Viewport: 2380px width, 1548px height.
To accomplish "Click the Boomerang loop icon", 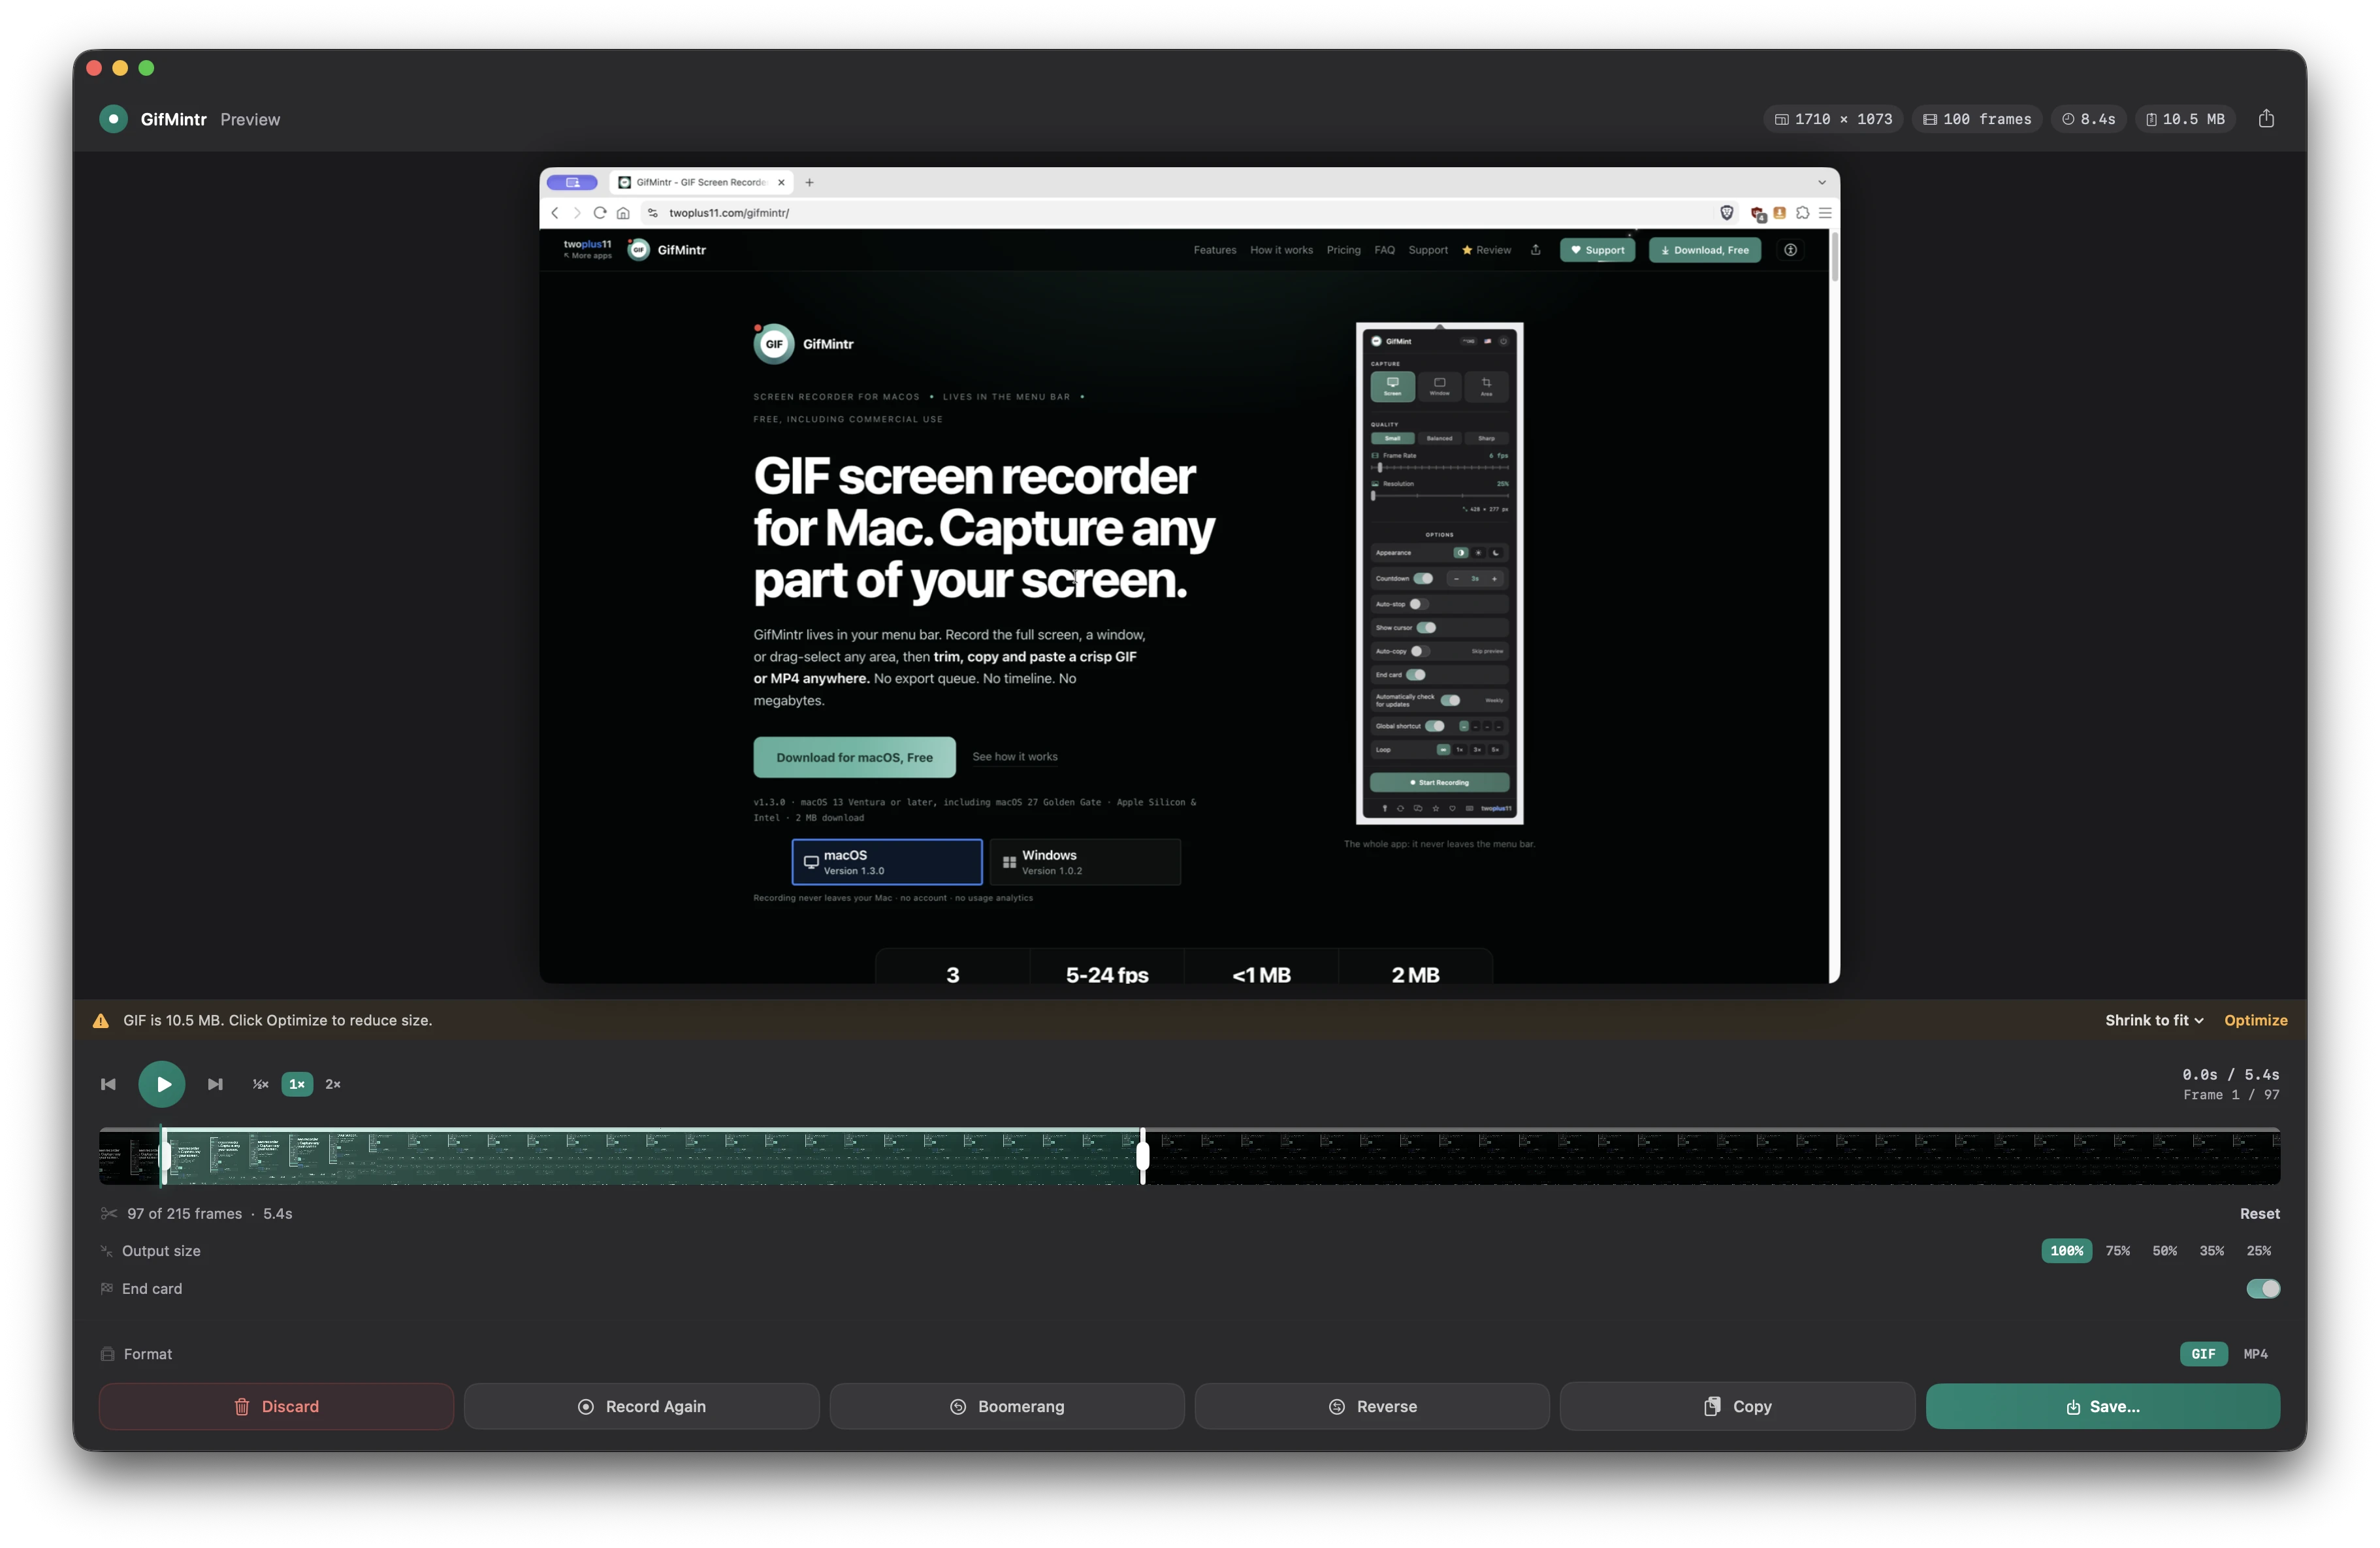I will click(958, 1406).
